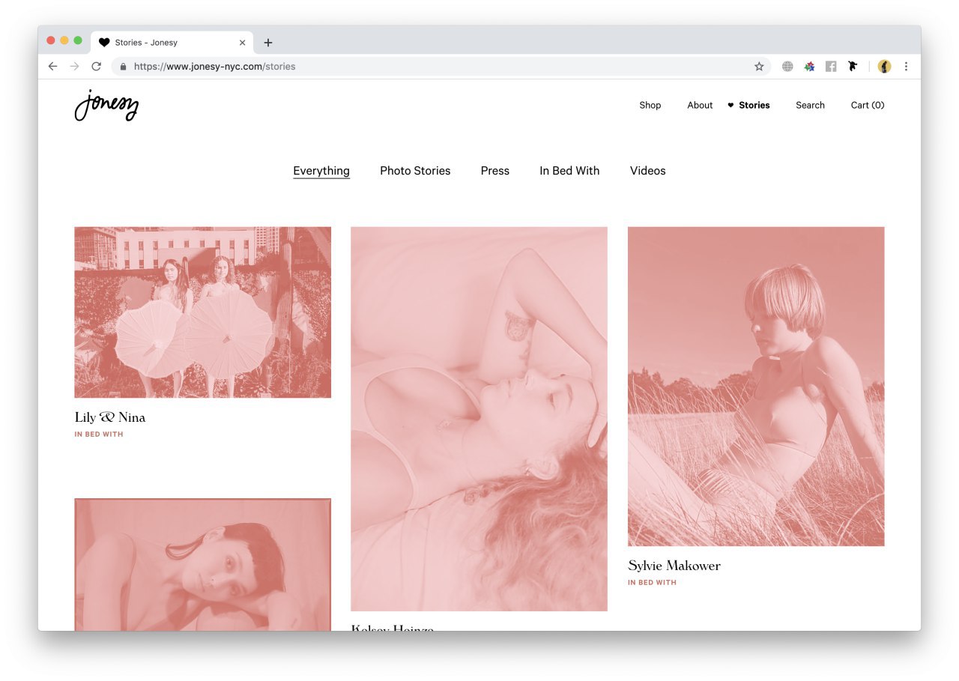
Task: Switch to the Videos filter
Action: pos(648,171)
